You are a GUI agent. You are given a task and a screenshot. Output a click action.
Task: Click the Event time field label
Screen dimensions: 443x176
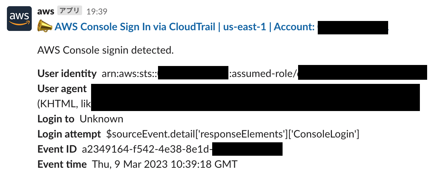[62, 164]
